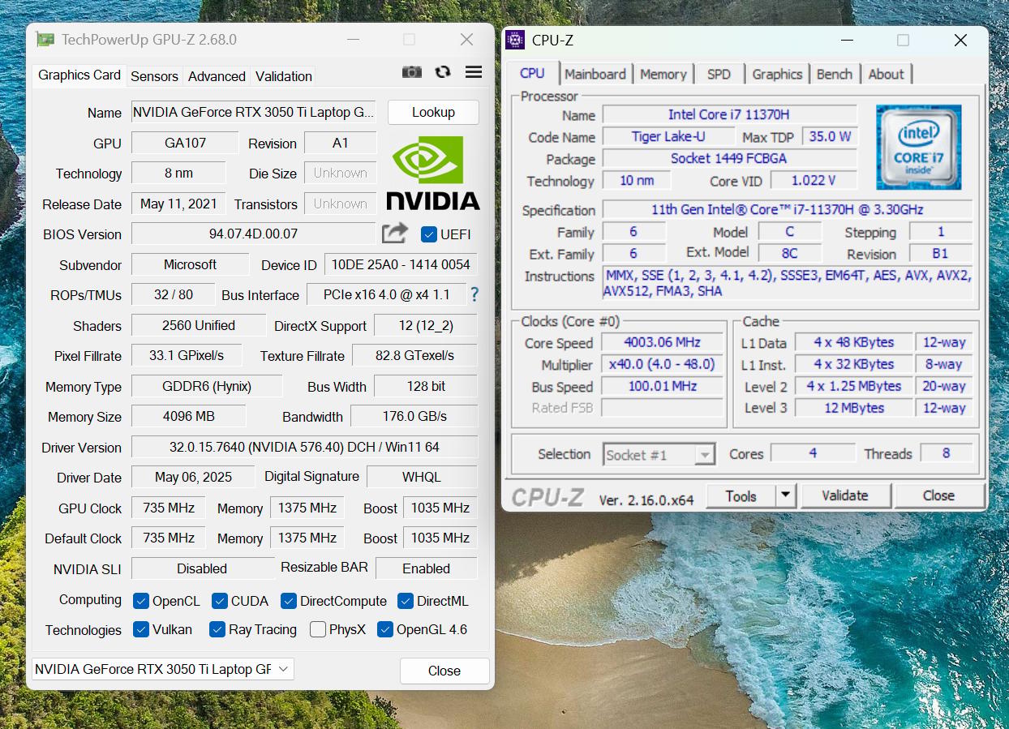Click the GPU-Z refresh icon
This screenshot has height=729, width=1009.
[443, 72]
